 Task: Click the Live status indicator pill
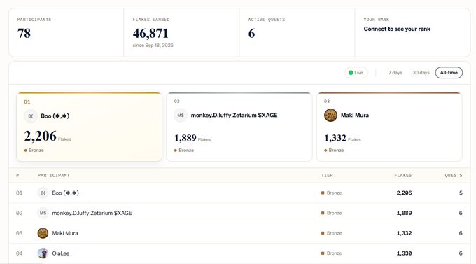tap(356, 73)
